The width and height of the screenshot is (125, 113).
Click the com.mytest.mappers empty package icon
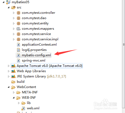(18, 29)
